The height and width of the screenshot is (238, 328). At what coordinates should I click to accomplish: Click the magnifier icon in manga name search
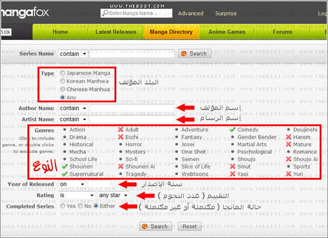pyautogui.click(x=105, y=13)
